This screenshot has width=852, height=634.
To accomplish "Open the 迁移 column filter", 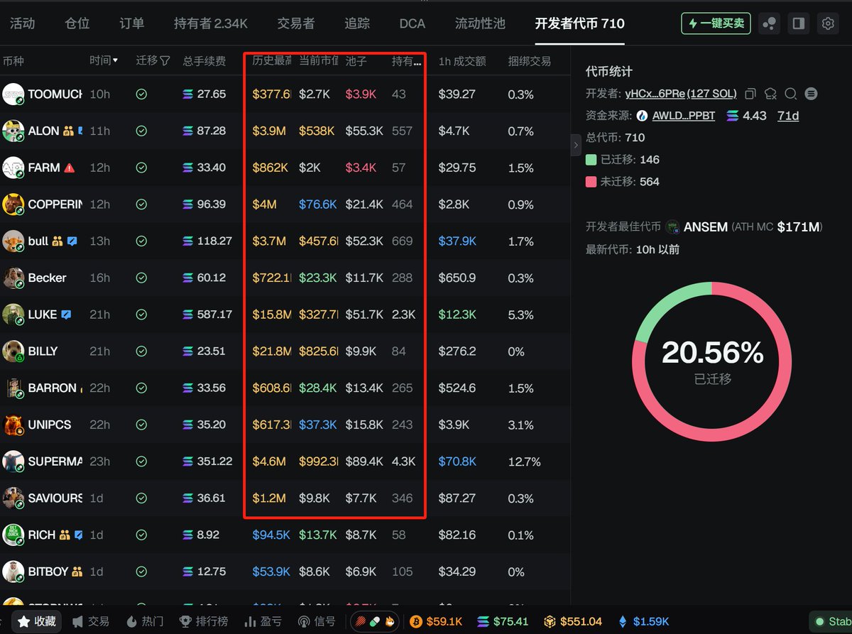I will [165, 61].
